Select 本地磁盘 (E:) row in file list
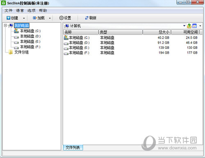 (x=131, y=48)
